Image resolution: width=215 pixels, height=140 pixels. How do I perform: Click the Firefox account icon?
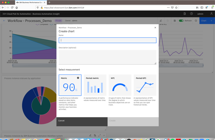coord(206,8)
